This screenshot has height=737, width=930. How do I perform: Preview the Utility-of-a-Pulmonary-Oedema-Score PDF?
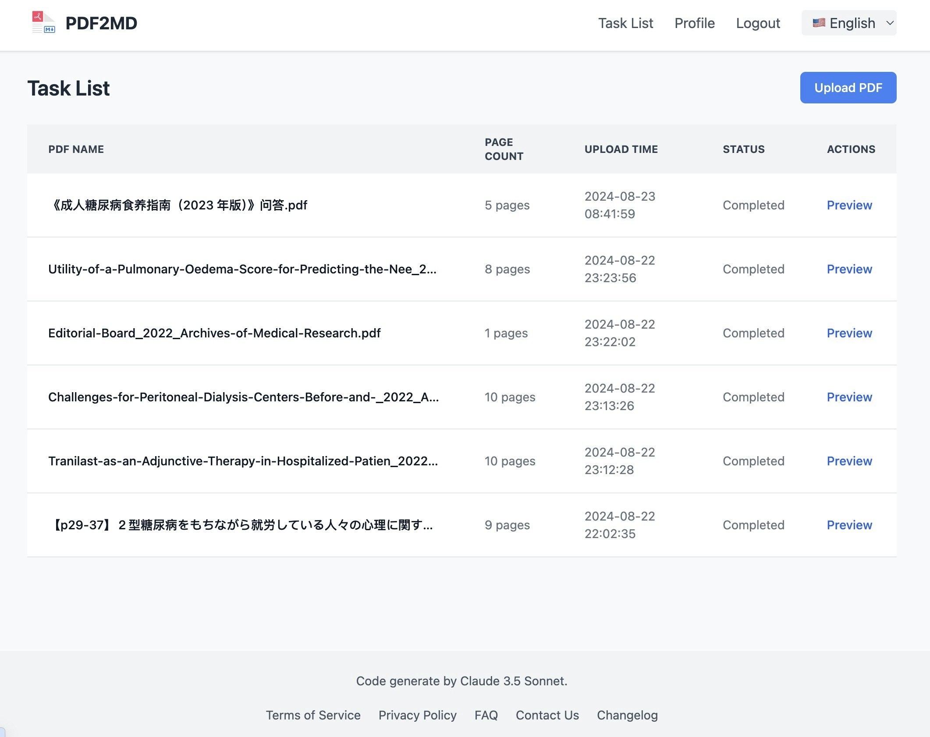pos(849,269)
